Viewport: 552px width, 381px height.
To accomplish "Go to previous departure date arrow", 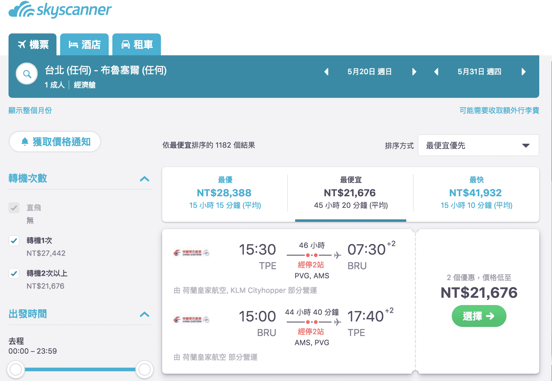I will pyautogui.click(x=326, y=72).
